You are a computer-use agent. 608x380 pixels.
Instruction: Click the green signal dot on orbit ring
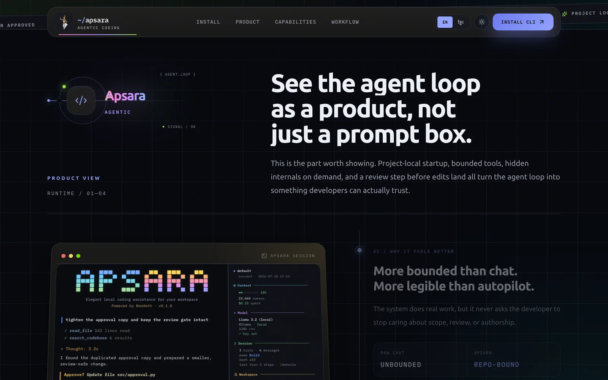pos(64,87)
